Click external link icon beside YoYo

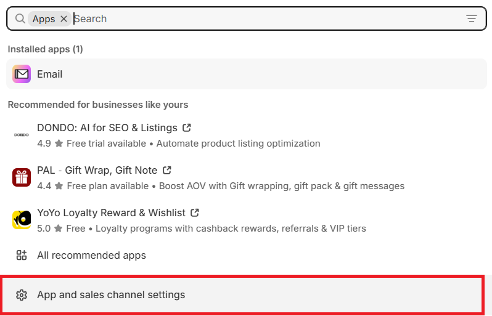pyautogui.click(x=195, y=213)
